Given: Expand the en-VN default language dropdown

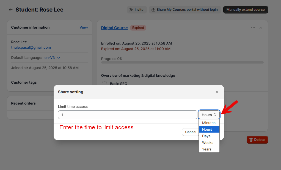Looking at the screenshot, I should point(52,58).
